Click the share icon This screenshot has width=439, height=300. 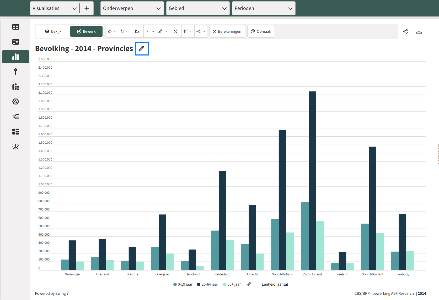point(405,31)
